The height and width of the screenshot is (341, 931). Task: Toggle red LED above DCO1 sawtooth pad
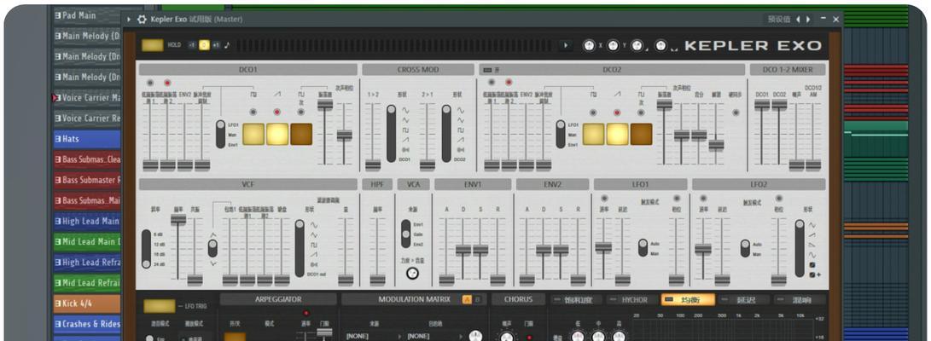[x=276, y=112]
